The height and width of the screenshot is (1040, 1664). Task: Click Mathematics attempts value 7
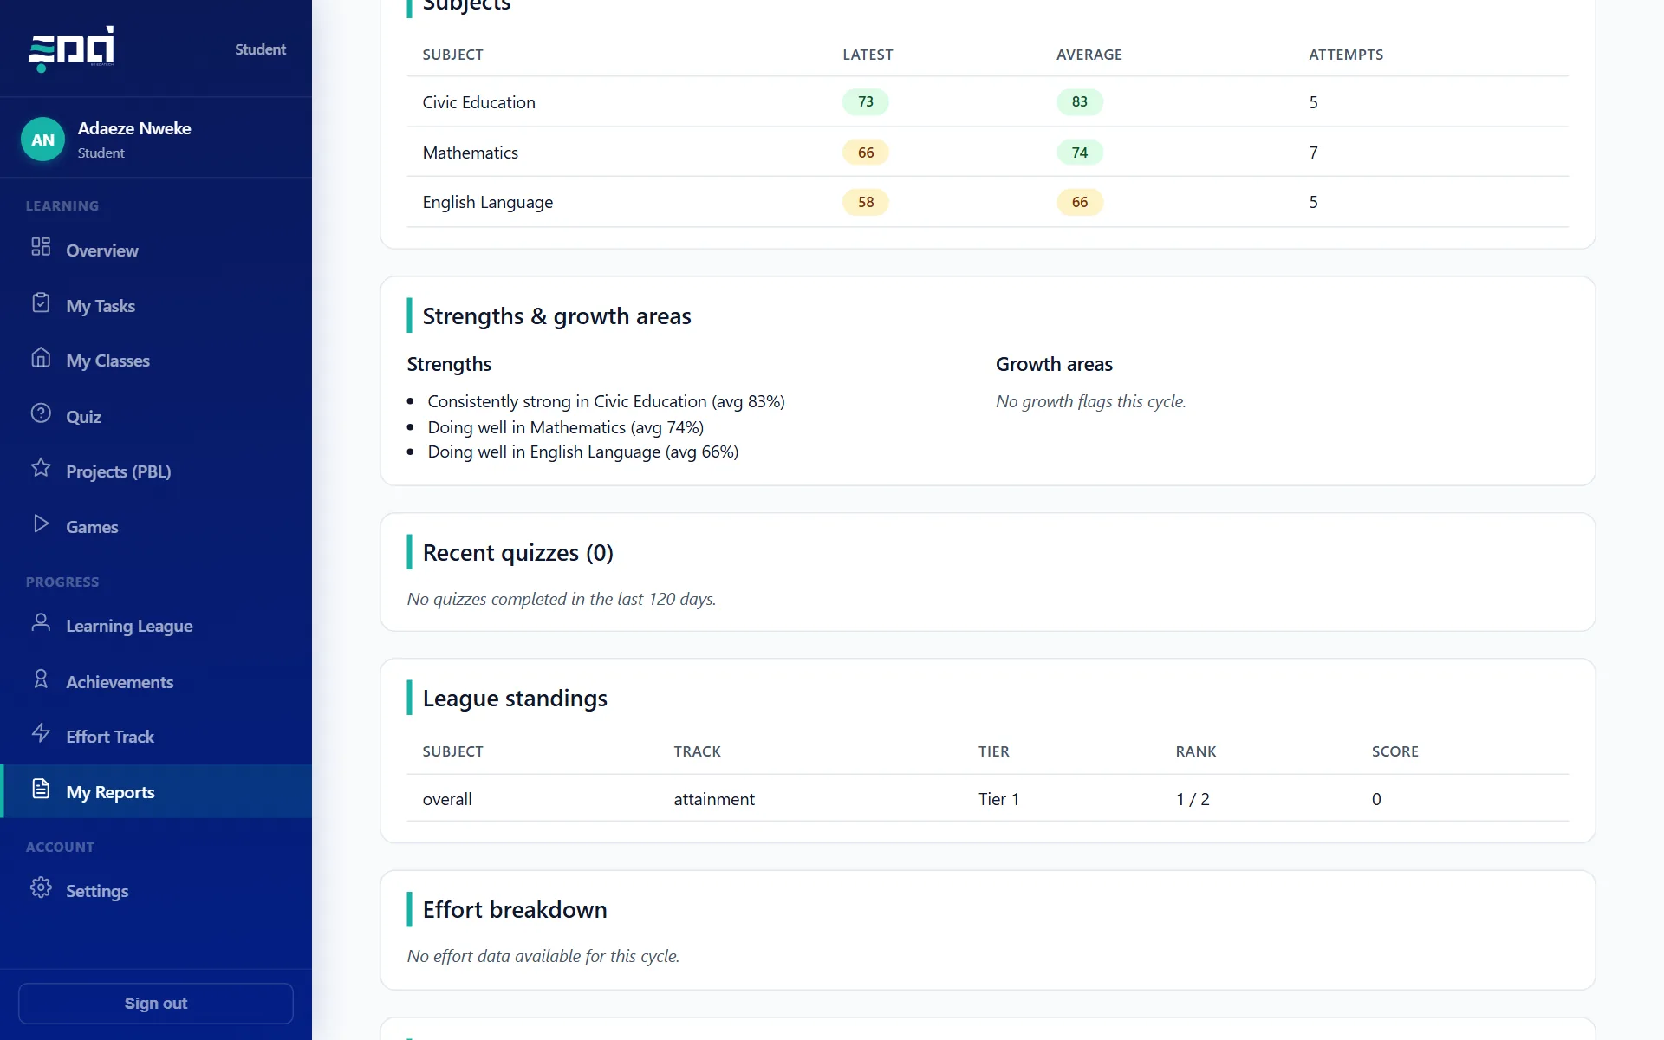1314,153
